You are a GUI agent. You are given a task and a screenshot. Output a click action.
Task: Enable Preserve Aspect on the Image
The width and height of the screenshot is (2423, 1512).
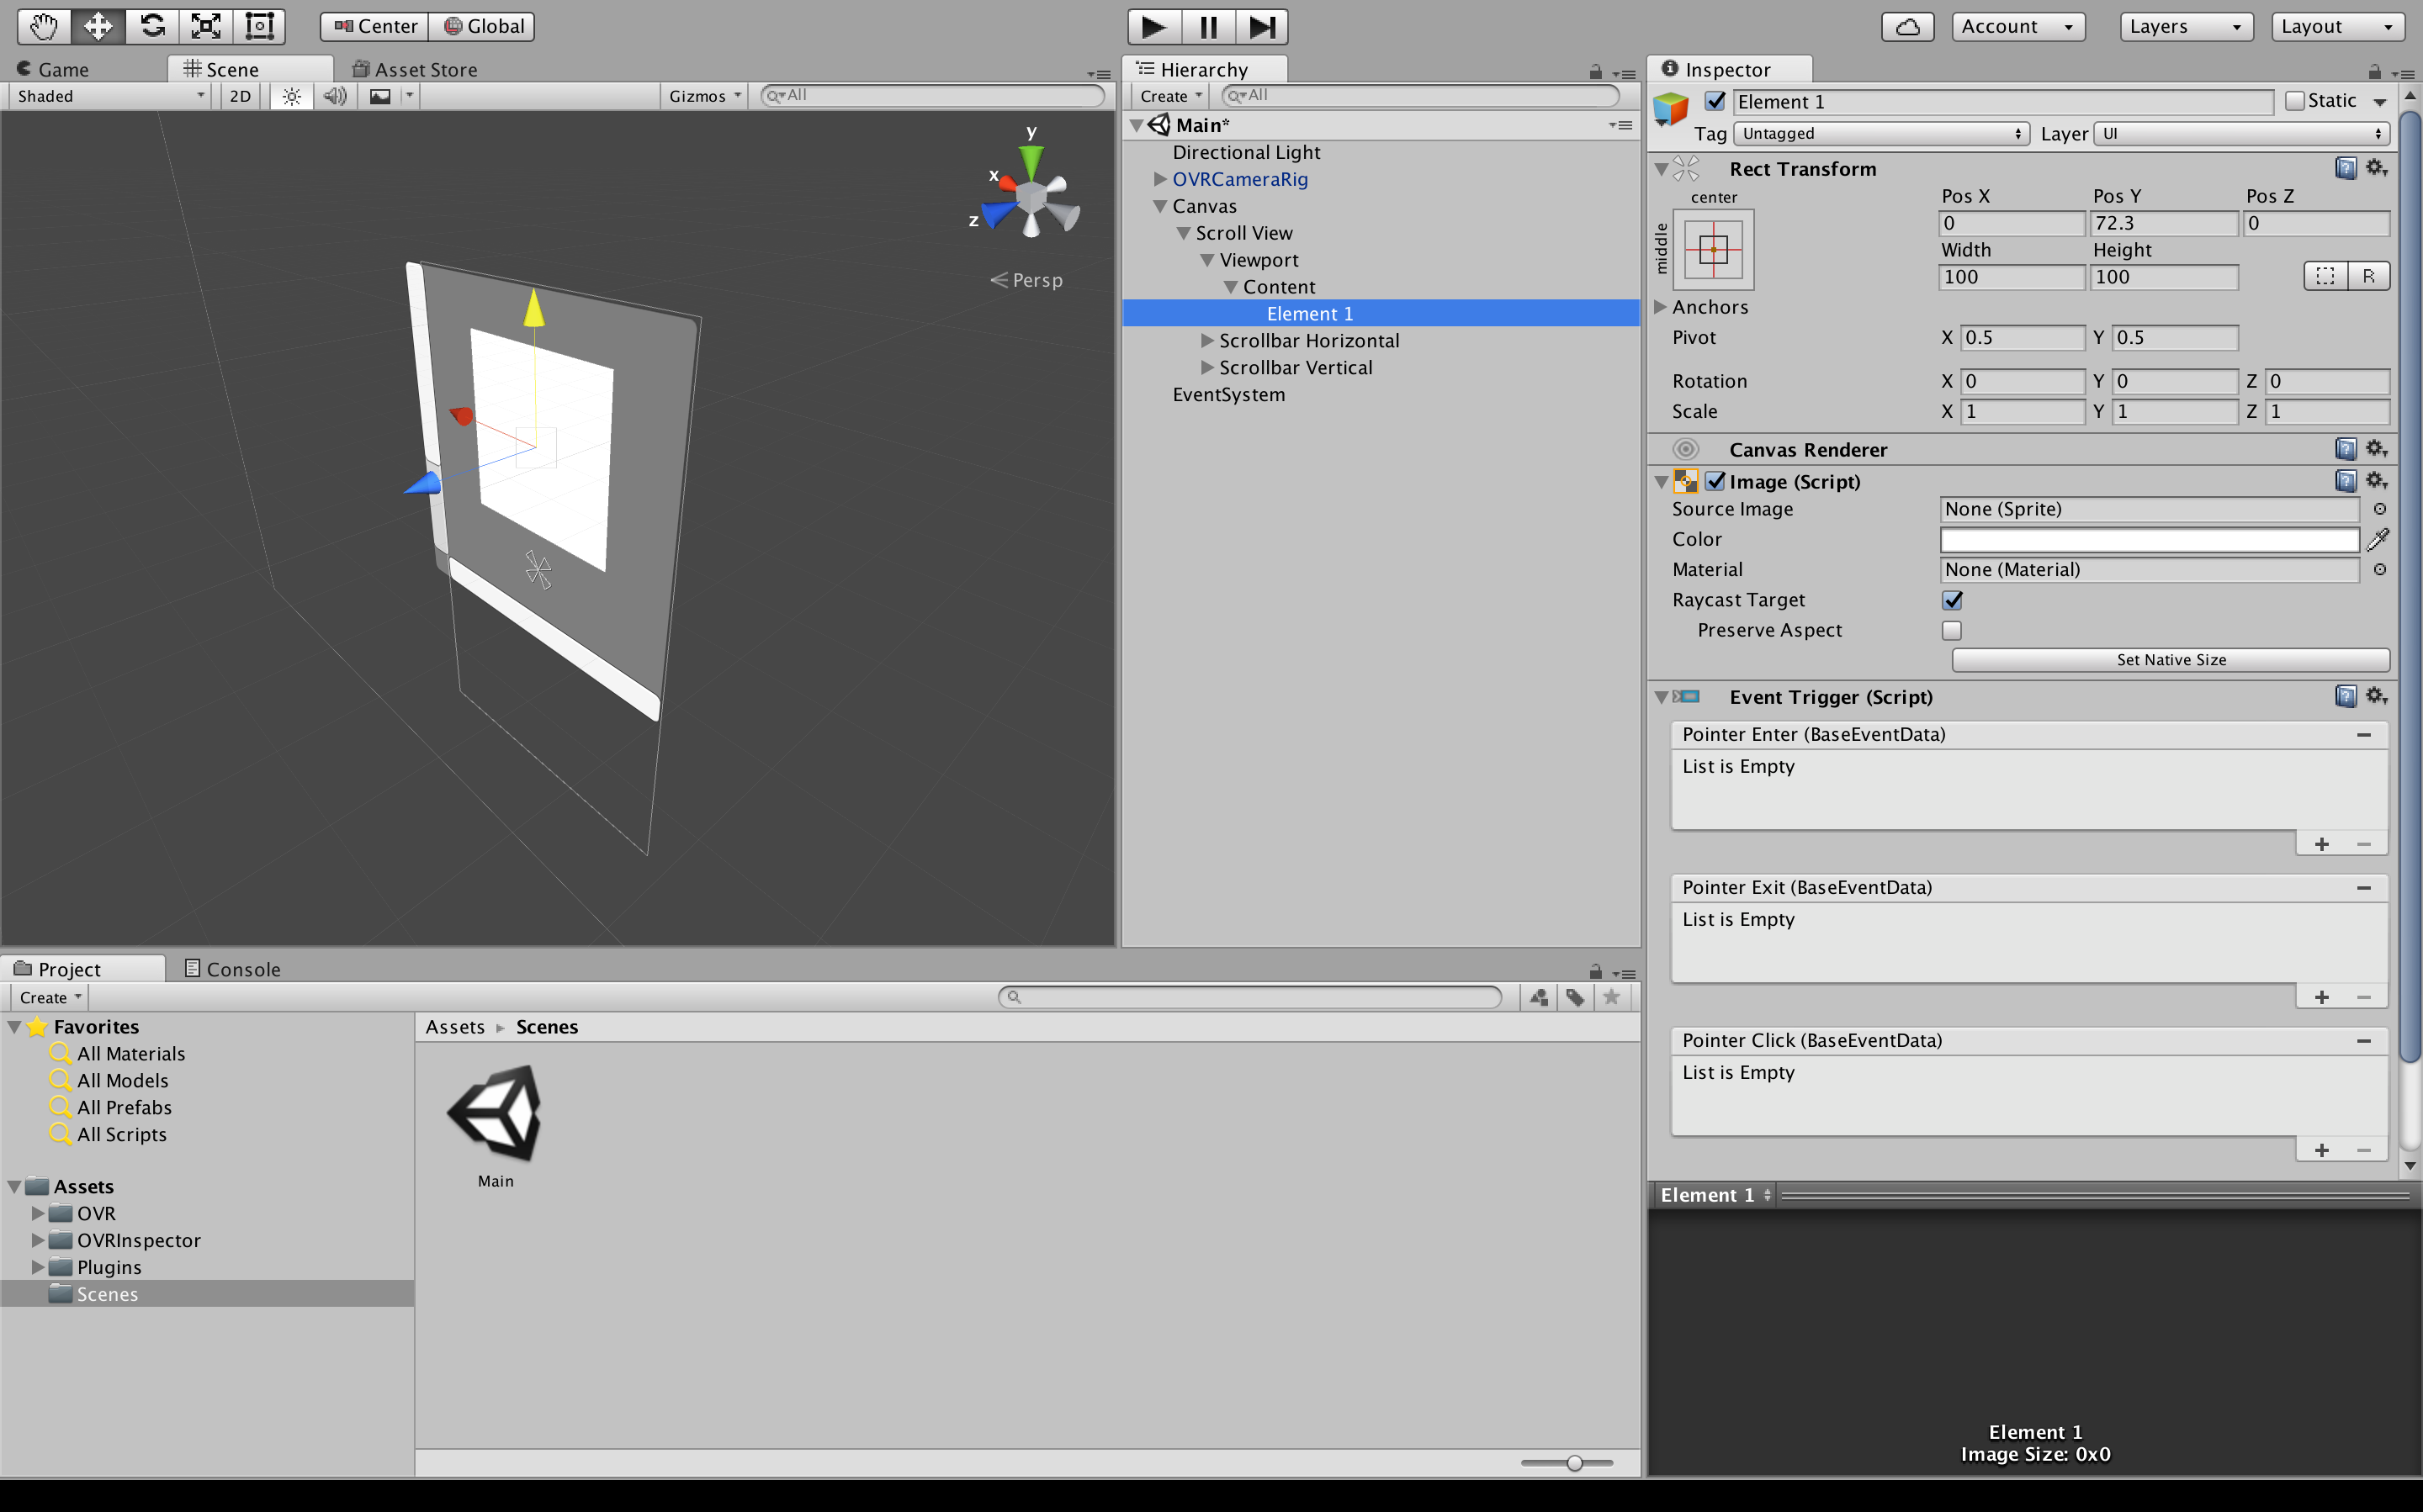(x=1951, y=630)
